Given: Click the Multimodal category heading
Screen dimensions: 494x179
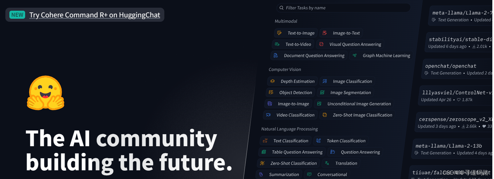Looking at the screenshot, I should 286,21.
